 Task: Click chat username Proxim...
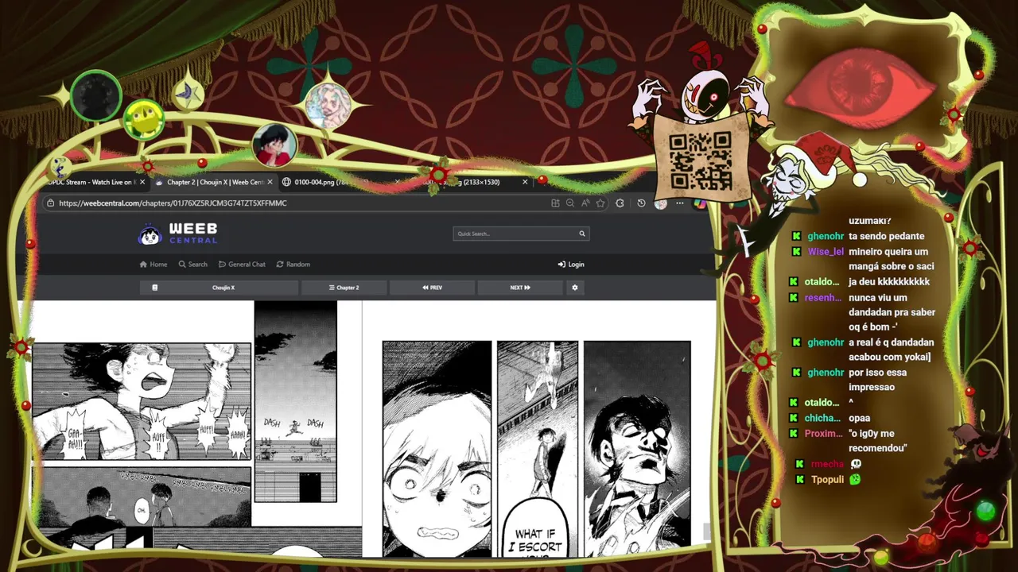coord(824,434)
